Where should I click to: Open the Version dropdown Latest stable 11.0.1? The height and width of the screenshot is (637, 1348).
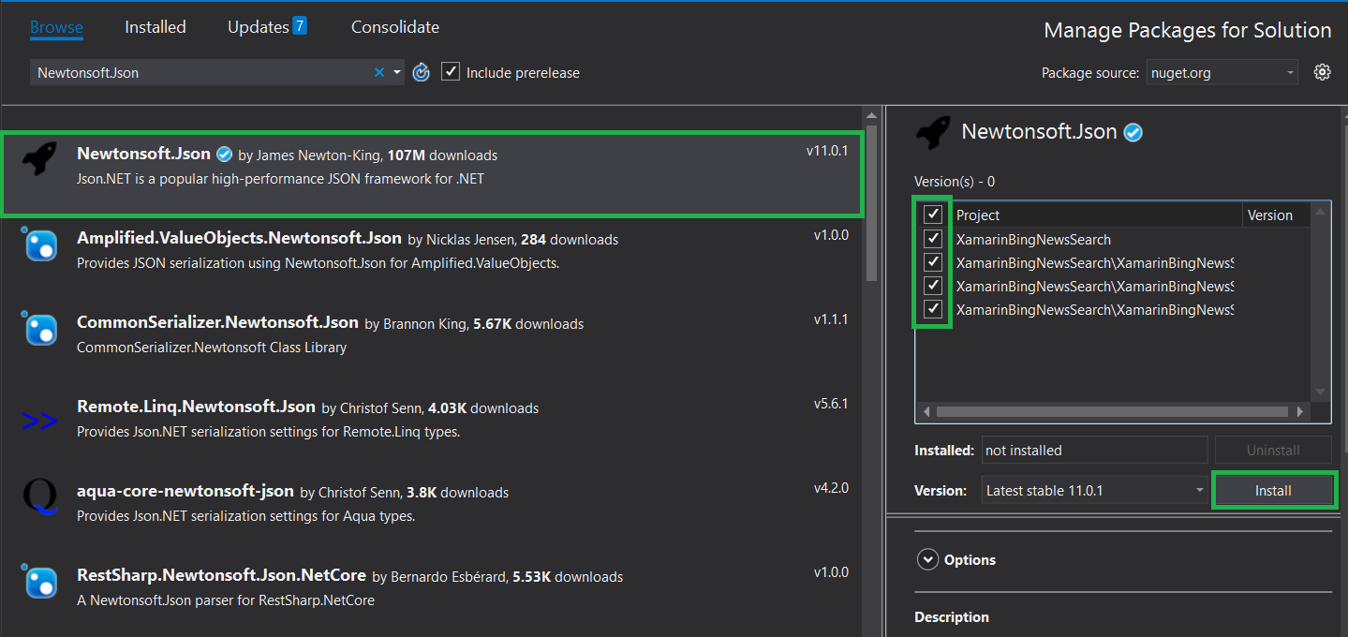tap(1095, 490)
